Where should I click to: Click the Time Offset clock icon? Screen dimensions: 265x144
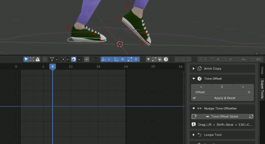click(199, 79)
